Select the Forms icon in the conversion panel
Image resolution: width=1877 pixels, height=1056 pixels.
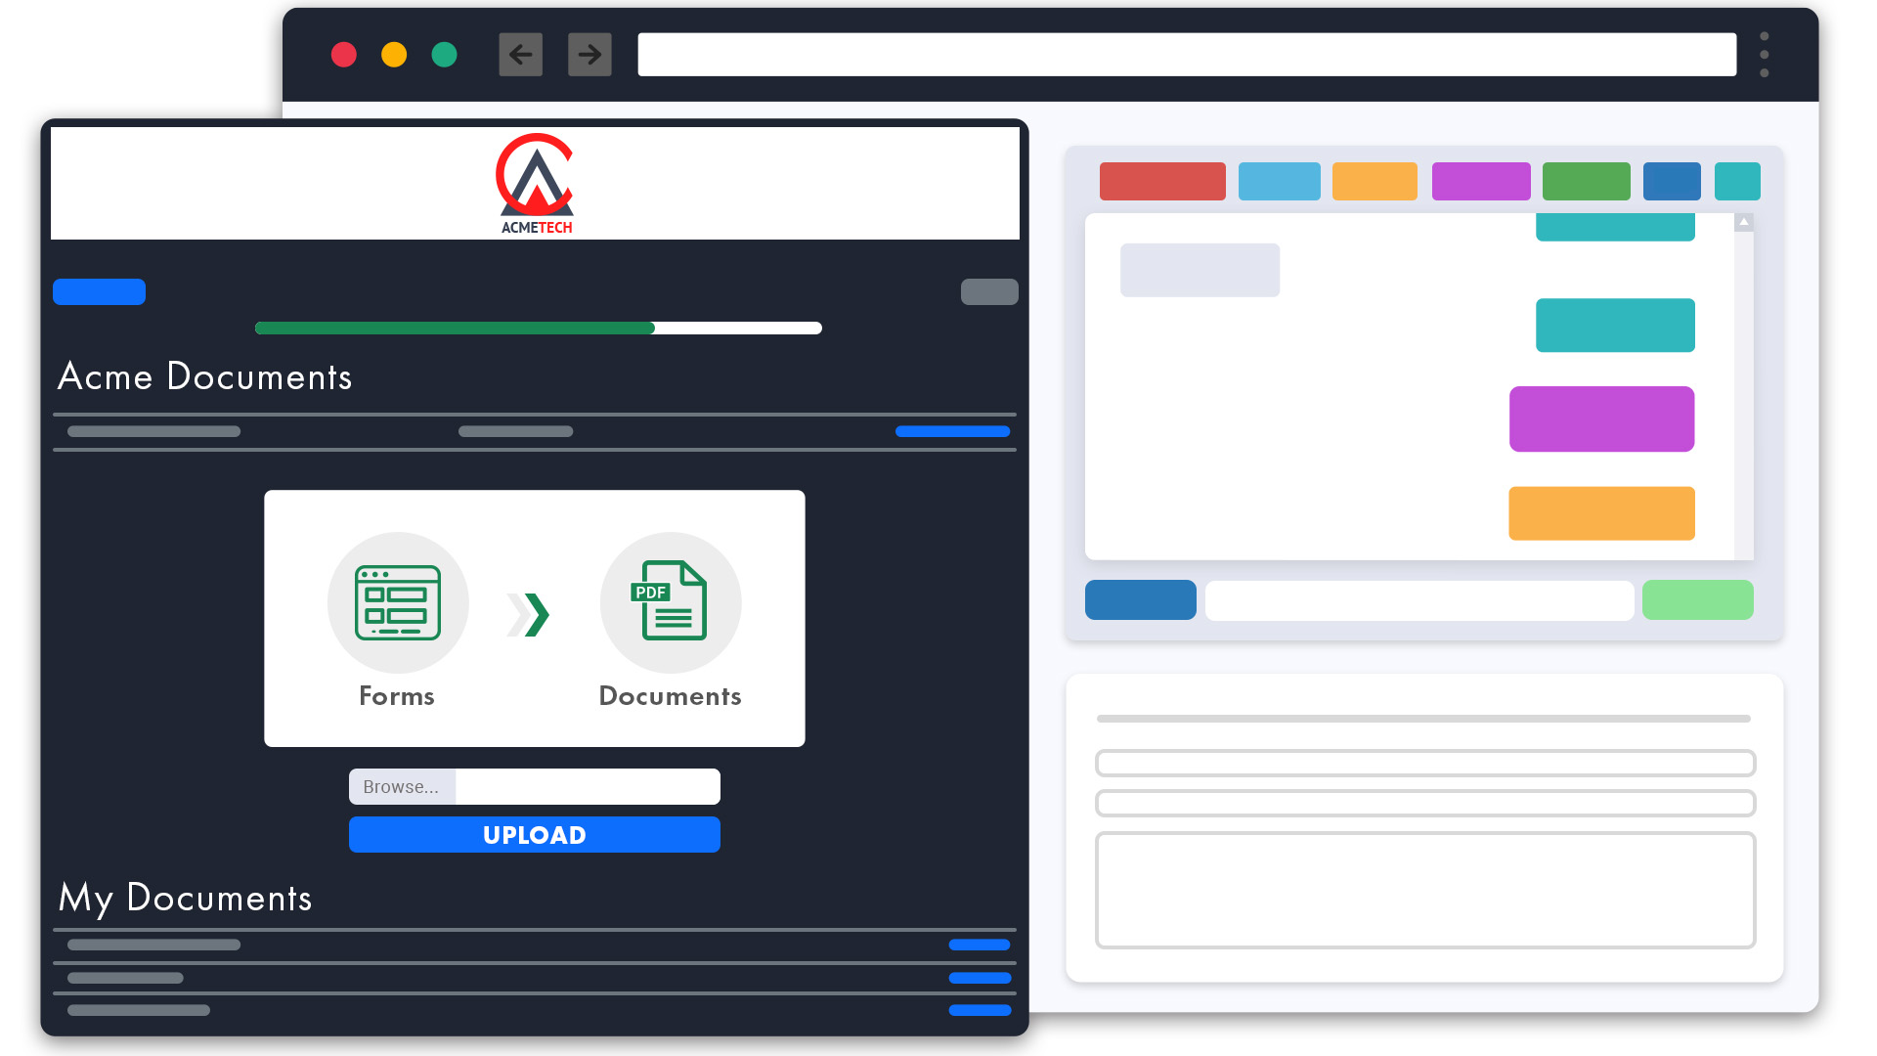click(x=398, y=603)
